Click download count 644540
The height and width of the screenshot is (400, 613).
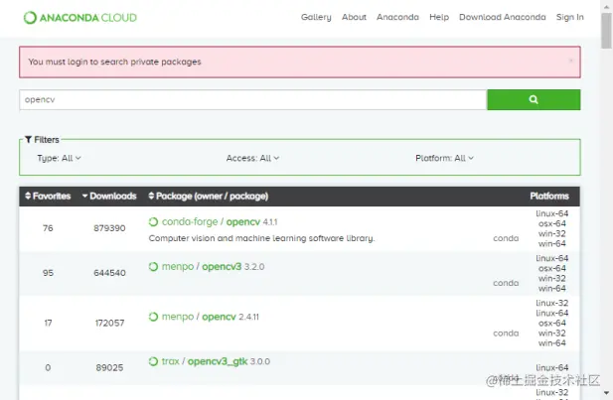click(109, 273)
